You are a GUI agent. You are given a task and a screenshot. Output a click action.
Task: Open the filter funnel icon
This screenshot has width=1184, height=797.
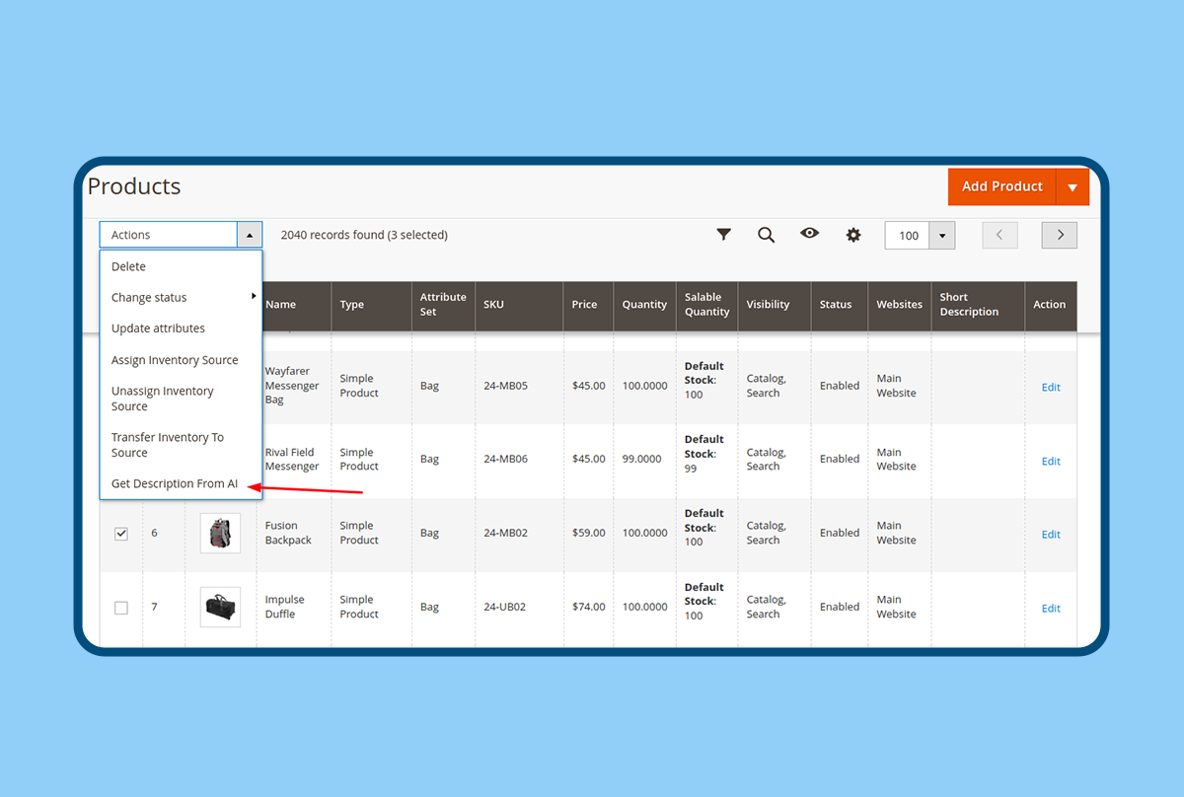point(723,235)
